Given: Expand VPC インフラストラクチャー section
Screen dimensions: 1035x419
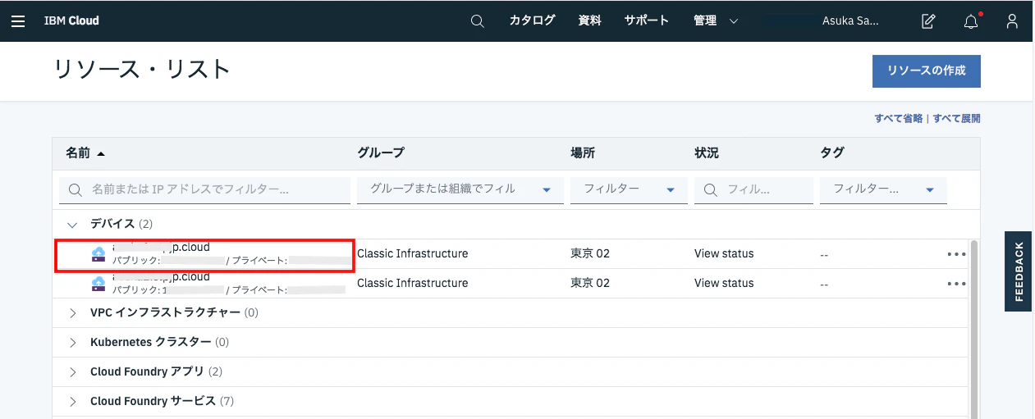Looking at the screenshot, I should [x=73, y=313].
